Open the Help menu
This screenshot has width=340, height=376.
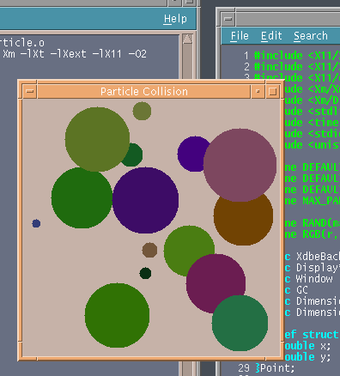click(x=175, y=19)
